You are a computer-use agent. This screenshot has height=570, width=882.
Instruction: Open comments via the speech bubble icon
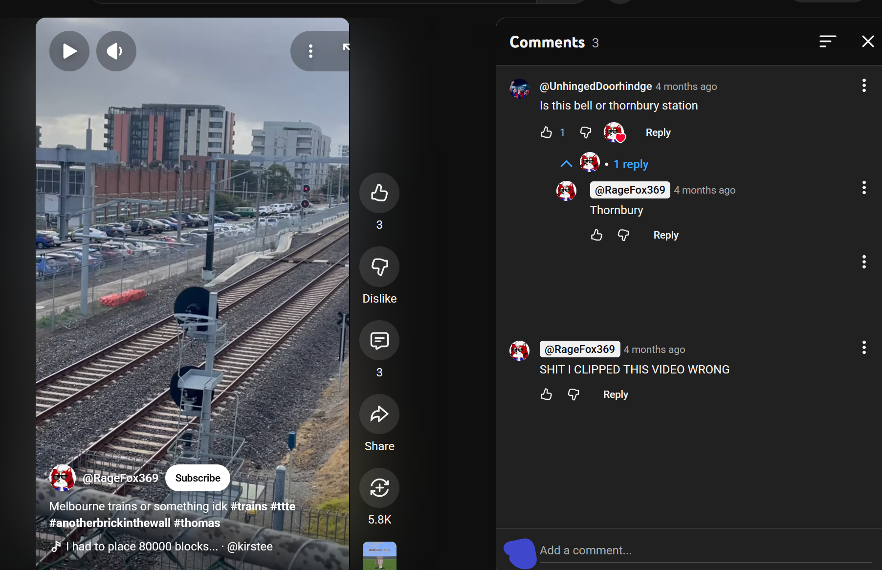click(379, 341)
